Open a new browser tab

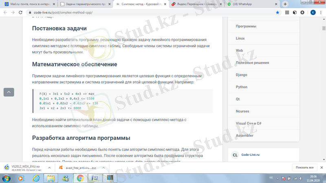(x=285, y=4)
